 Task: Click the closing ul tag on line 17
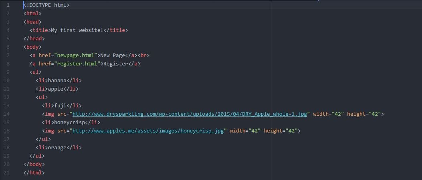[43, 139]
